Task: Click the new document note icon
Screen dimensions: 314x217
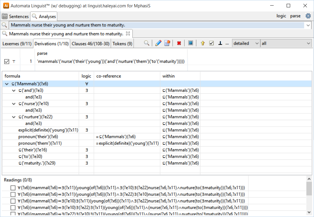Action: 167,43
